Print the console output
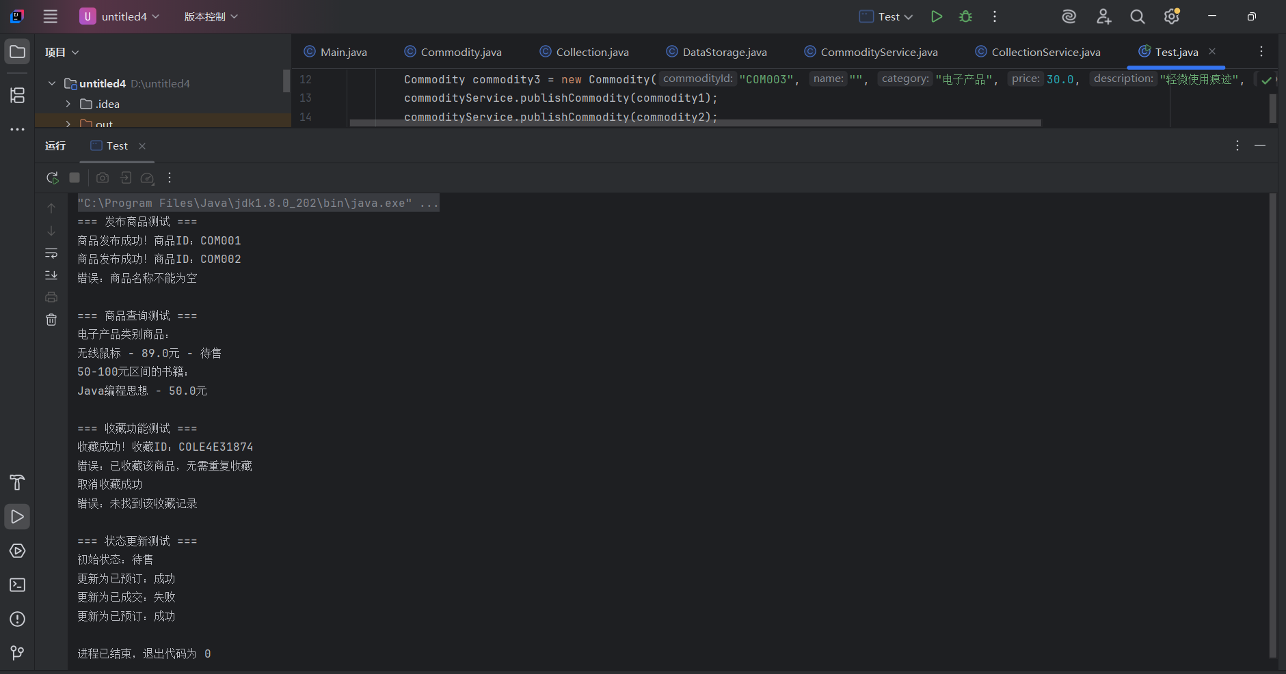1286x674 pixels. point(51,297)
